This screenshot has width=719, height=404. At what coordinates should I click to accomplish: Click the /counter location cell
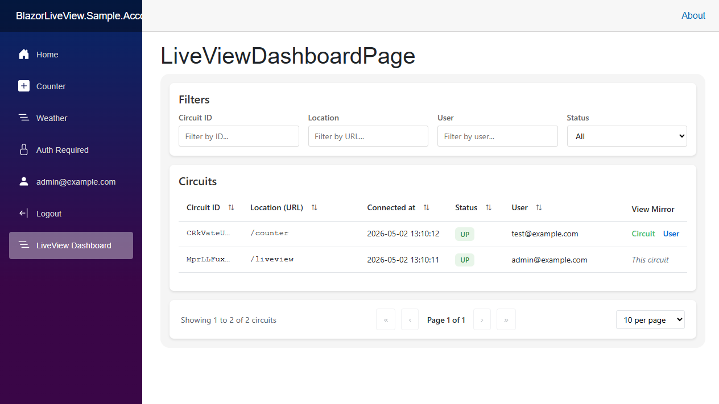coord(270,234)
